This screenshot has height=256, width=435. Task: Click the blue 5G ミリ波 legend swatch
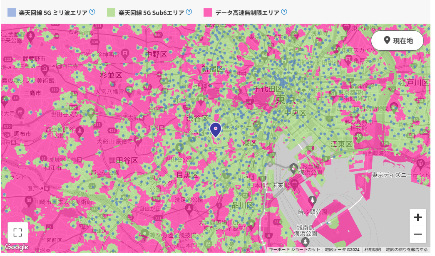tap(12, 12)
